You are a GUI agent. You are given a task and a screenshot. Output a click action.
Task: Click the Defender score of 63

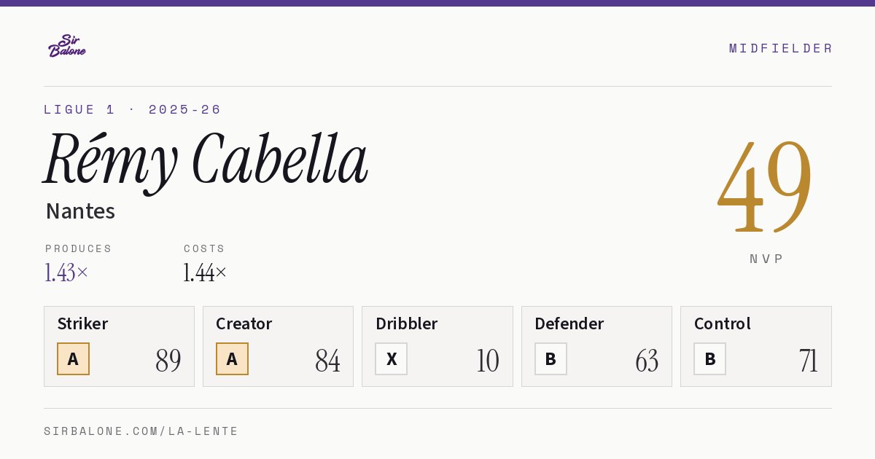point(647,361)
